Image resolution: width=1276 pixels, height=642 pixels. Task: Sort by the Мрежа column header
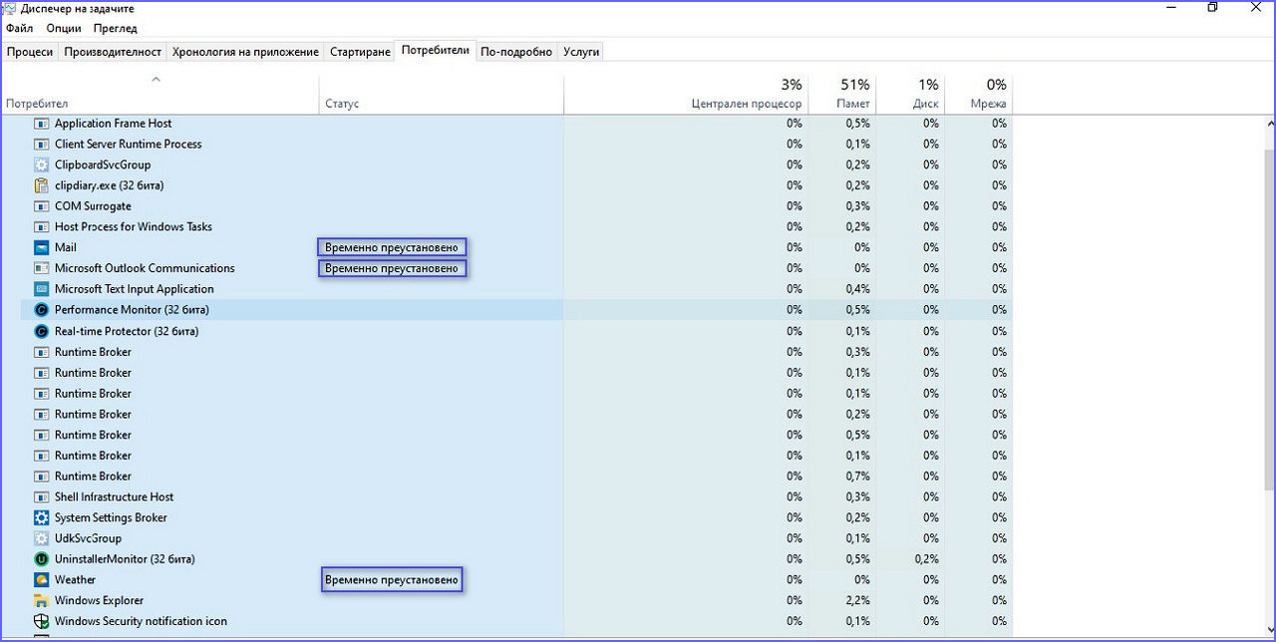coord(978,94)
